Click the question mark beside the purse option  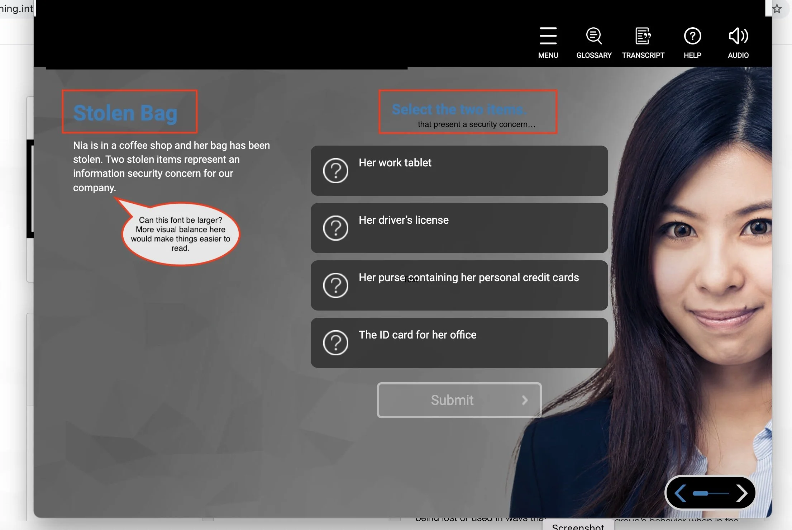(x=335, y=285)
